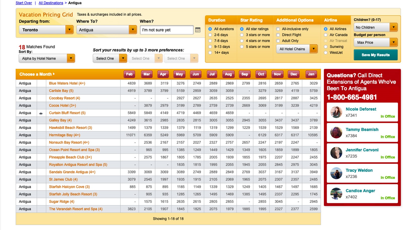Select the Mar month tab
Screen dimensions: 403x230
pos(147,74)
